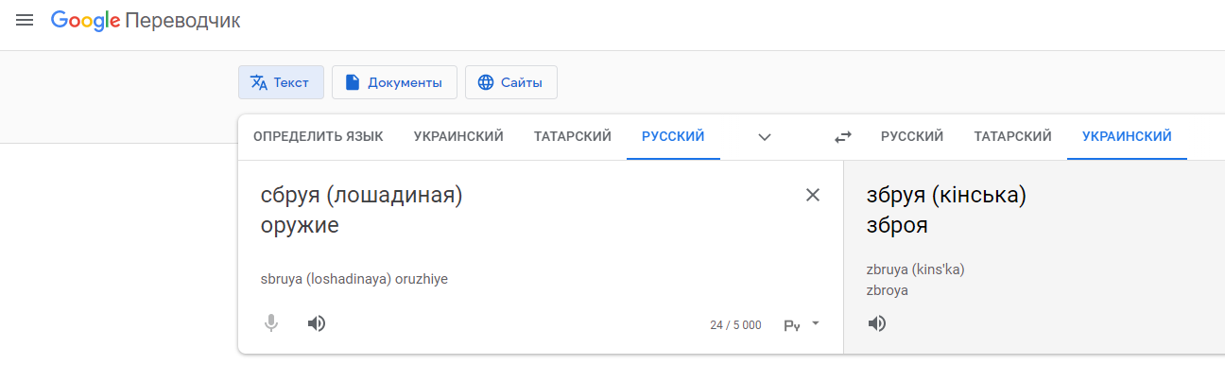This screenshot has height=365, width=1225.
Task: Select Украинский as source language
Action: point(458,136)
